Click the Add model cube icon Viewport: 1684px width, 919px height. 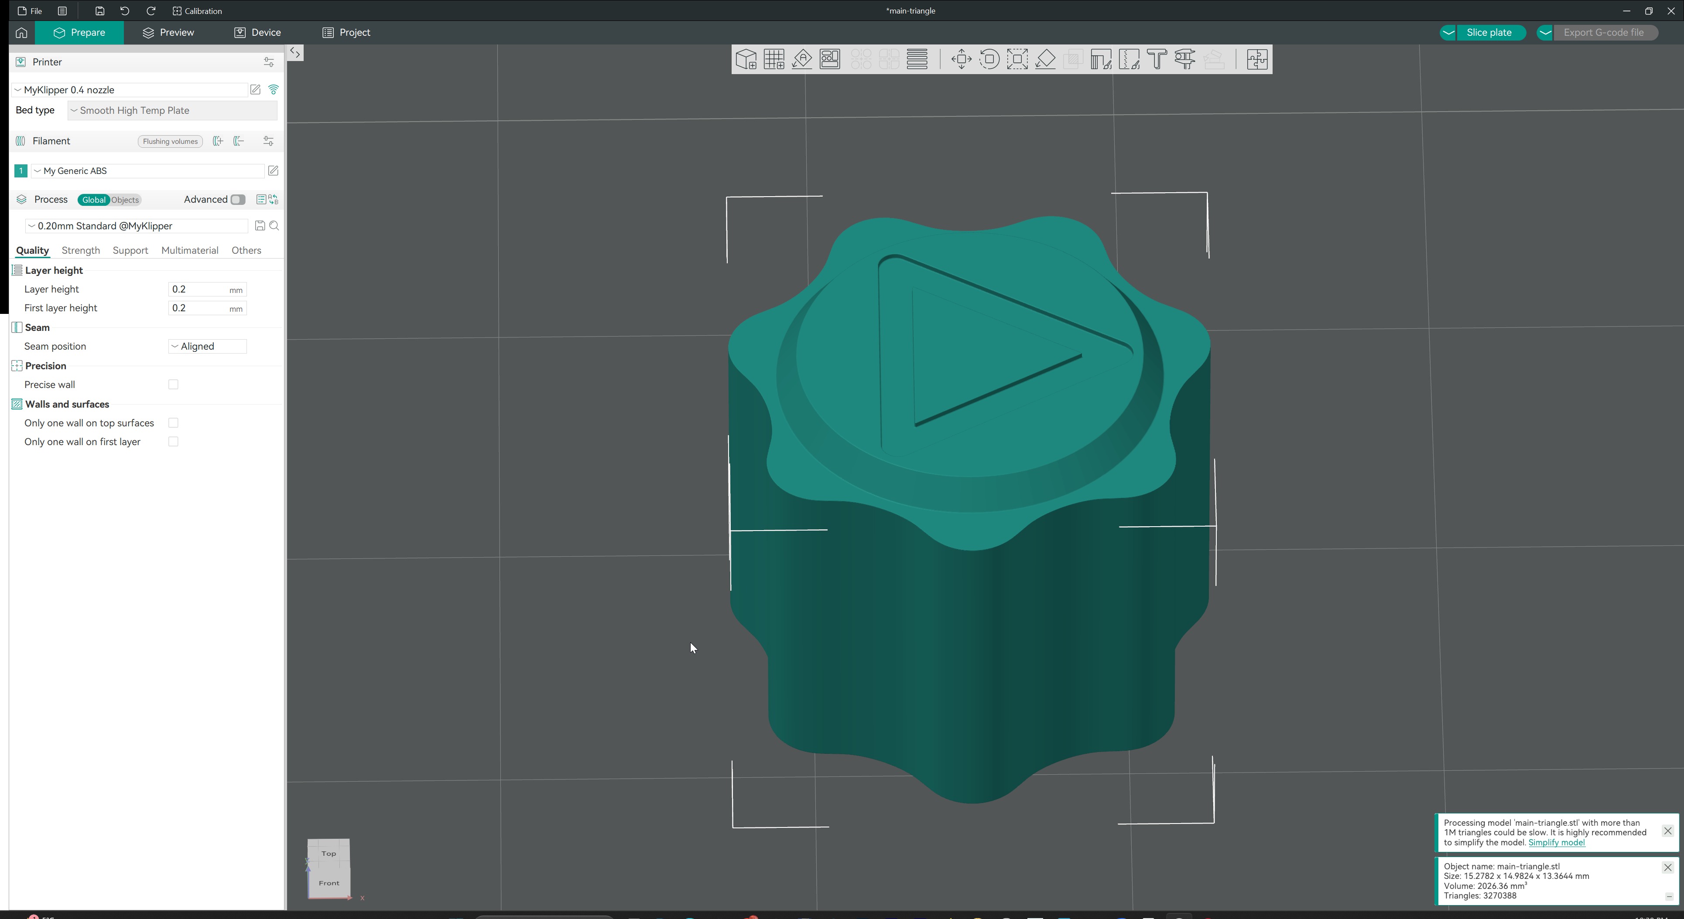point(746,59)
